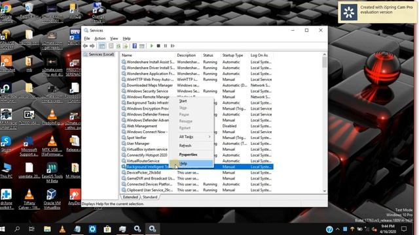Viewport: 419px width, 235px height.
Task: Open the blue help question-mark tray icon
Action: point(329,229)
